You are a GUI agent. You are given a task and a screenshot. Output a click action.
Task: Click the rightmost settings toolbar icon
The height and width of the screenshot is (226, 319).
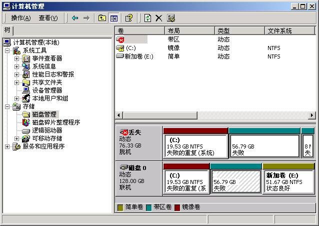tap(171, 18)
